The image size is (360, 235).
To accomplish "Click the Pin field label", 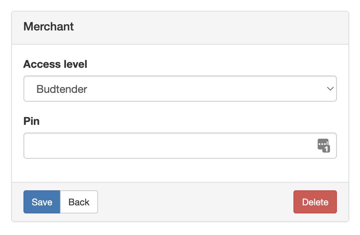I will click(32, 121).
